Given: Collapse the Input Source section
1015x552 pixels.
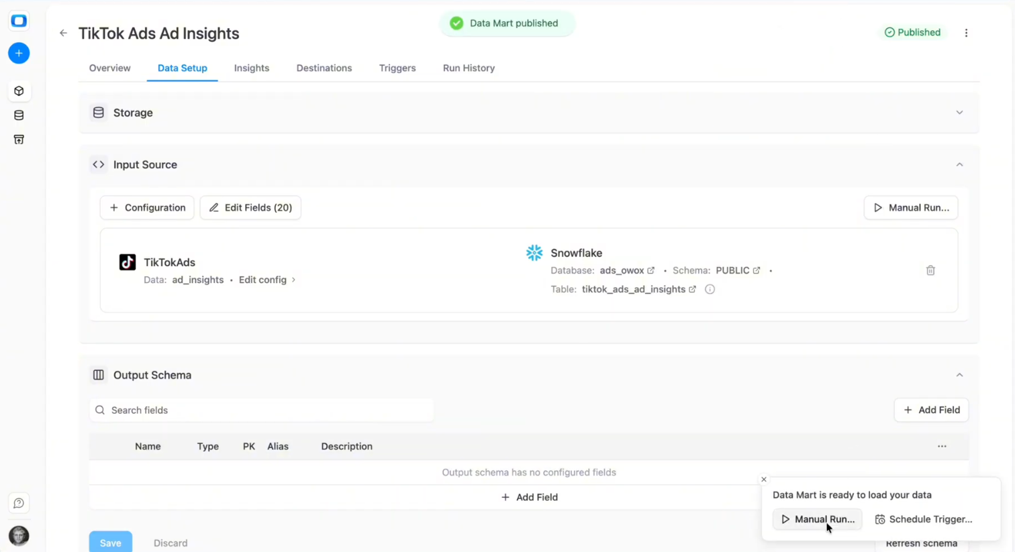Looking at the screenshot, I should (959, 164).
